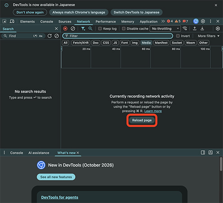Select the Img filter chip
223x203 pixels.
click(135, 43)
